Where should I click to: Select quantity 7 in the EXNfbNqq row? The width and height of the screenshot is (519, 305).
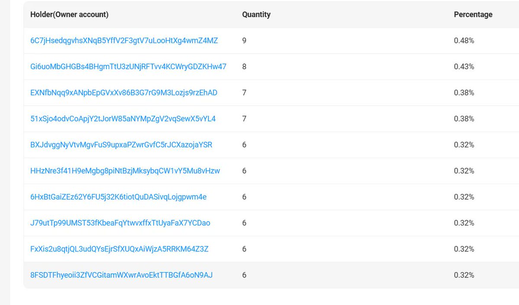pos(244,92)
